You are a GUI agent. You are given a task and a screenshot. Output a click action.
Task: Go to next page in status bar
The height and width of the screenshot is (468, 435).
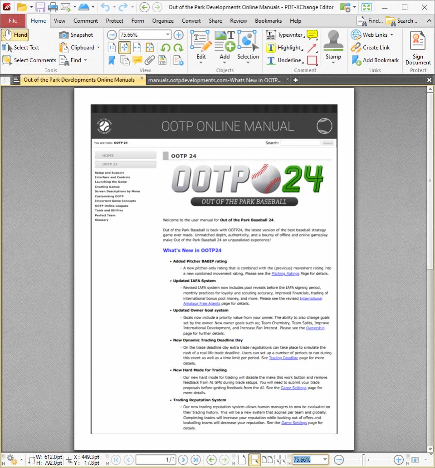click(x=184, y=460)
